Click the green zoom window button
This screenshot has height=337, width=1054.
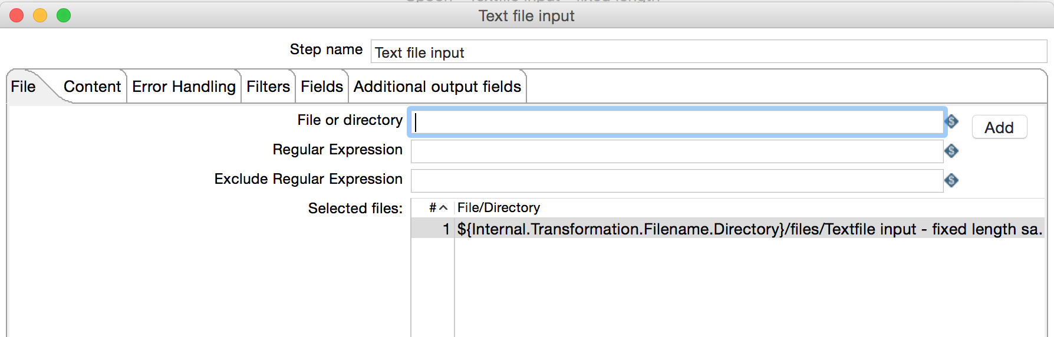pos(64,15)
